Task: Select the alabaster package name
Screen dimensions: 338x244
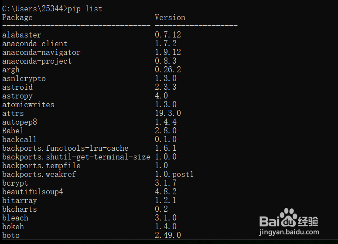Action: point(22,35)
